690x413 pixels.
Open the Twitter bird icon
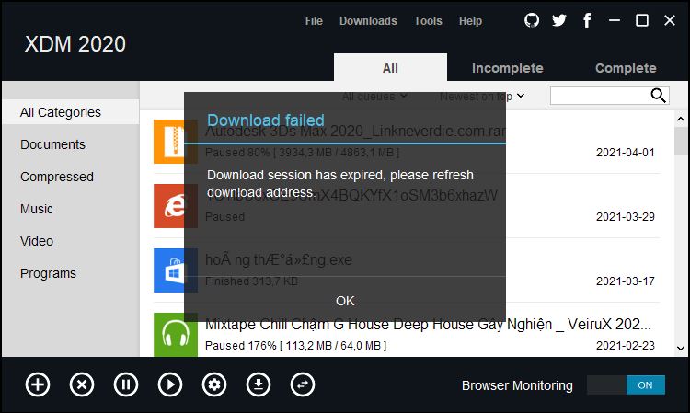tap(559, 20)
